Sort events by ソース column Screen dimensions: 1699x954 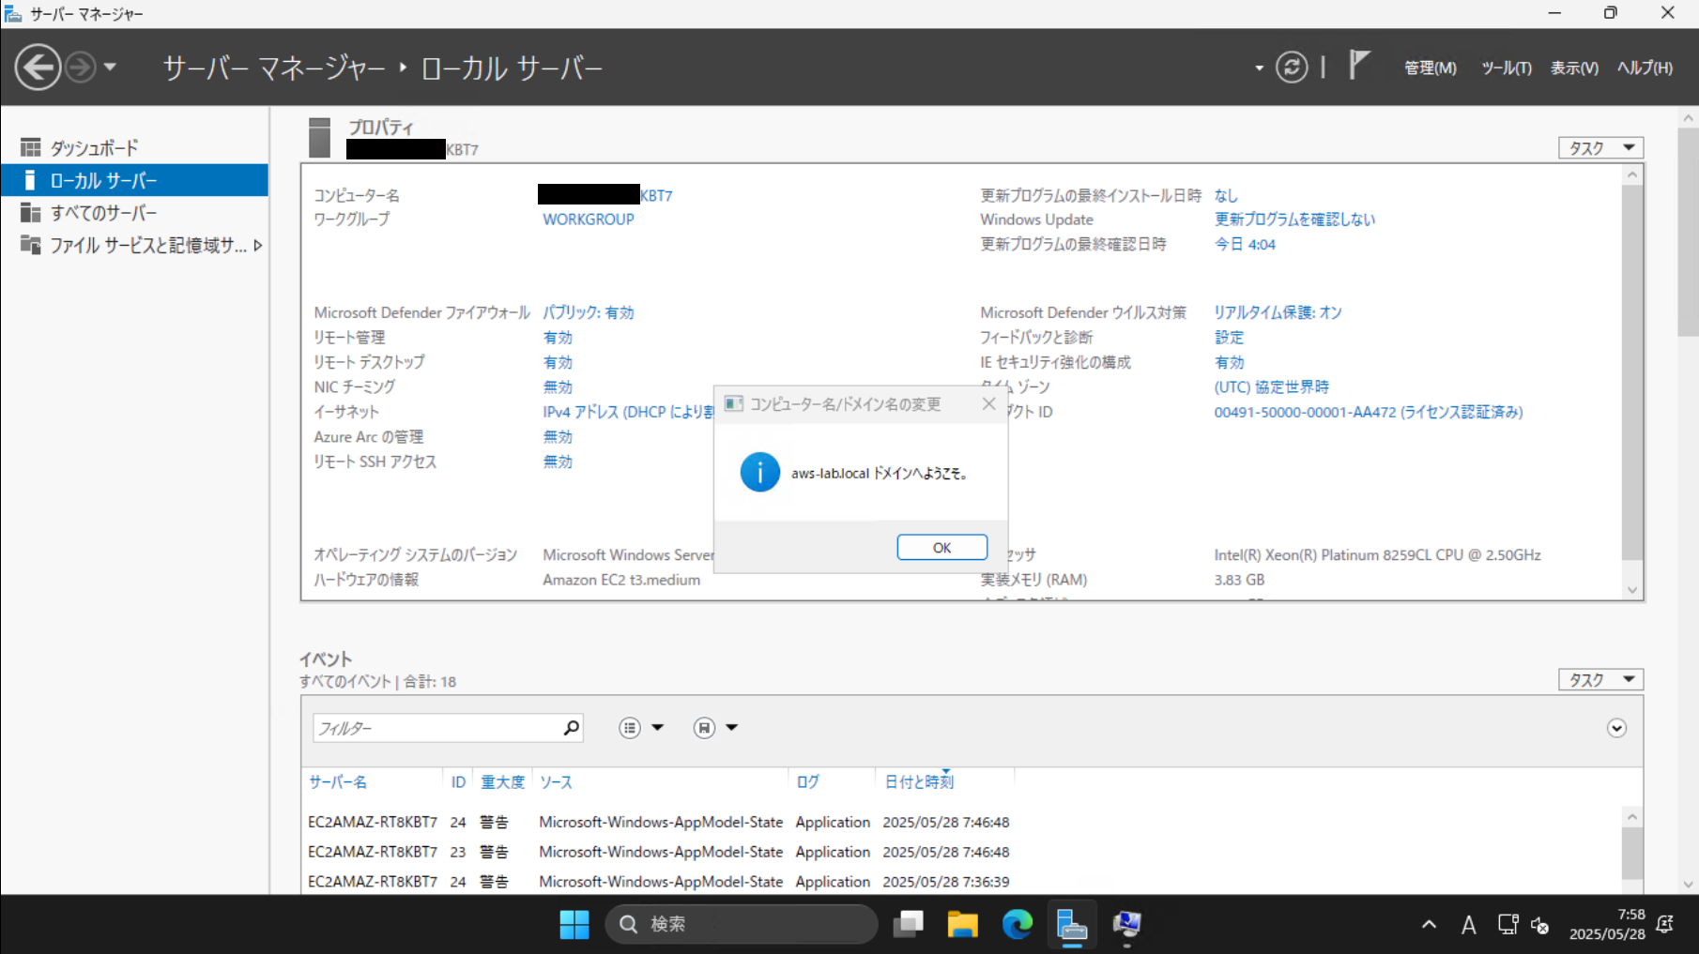556,782
